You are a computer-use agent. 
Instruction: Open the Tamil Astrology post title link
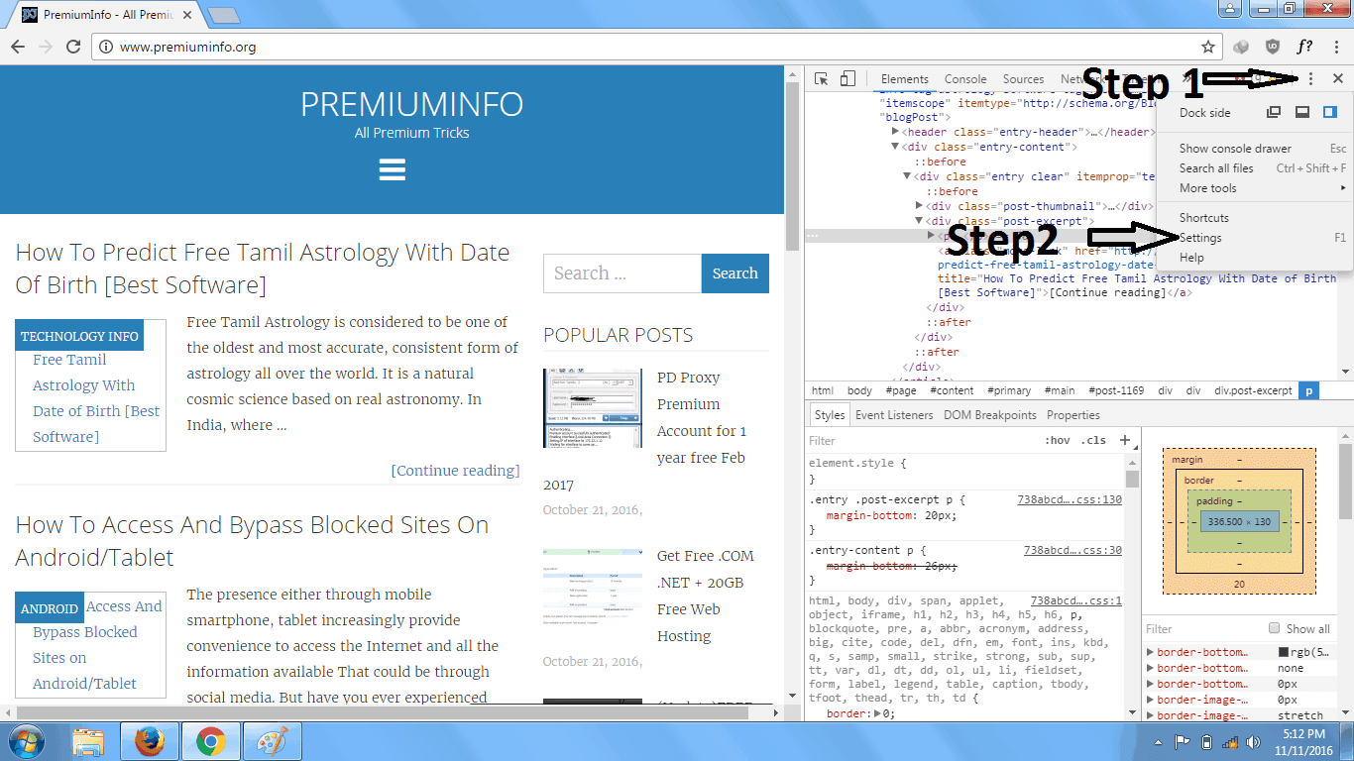click(263, 269)
